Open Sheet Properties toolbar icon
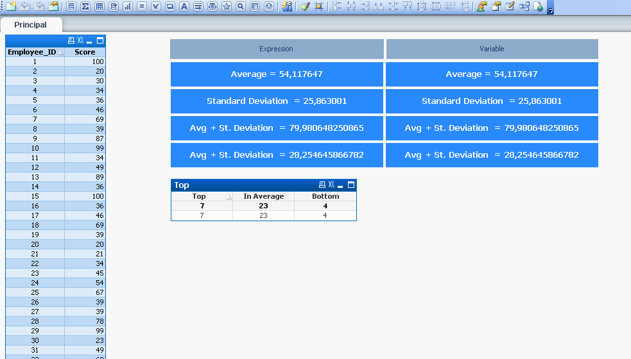The width and height of the screenshot is (631, 359). tap(53, 6)
